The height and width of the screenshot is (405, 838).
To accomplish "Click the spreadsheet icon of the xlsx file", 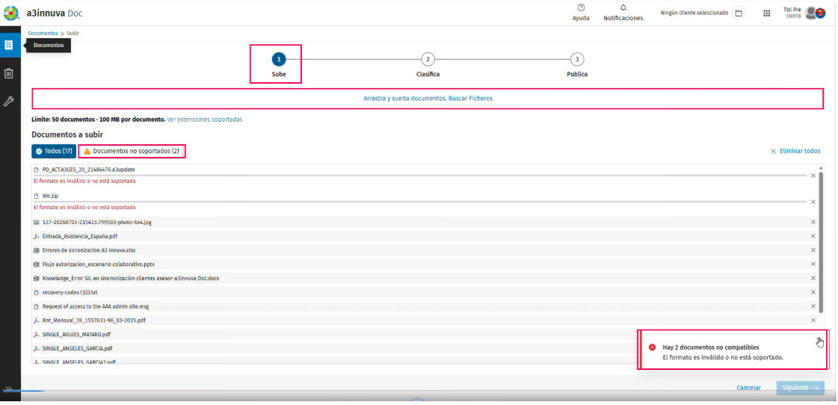I will (x=37, y=250).
